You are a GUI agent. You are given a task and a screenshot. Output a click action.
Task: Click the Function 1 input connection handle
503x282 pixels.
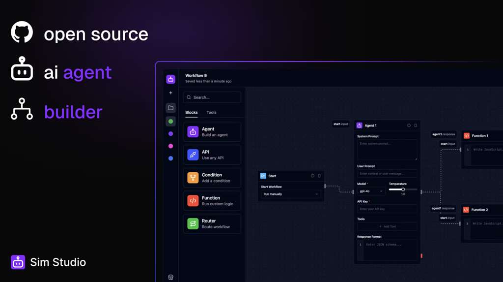click(x=460, y=150)
